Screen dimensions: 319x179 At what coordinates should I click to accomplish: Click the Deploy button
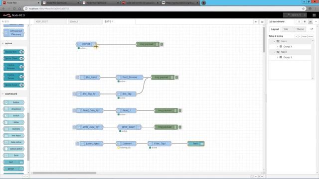(293, 15)
